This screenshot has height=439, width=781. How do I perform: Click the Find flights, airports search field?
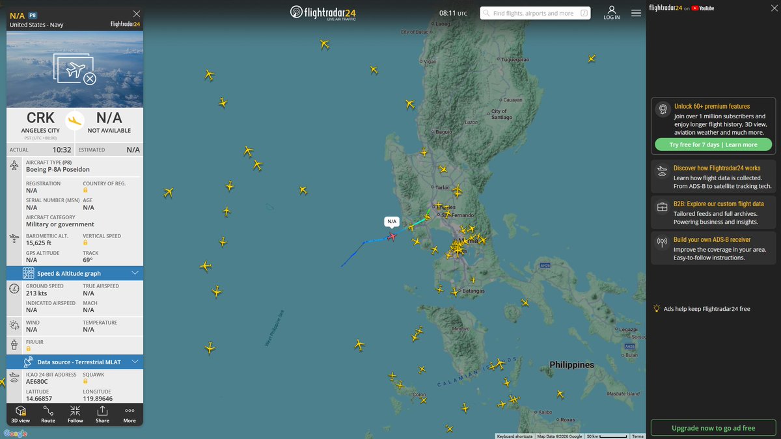point(534,13)
